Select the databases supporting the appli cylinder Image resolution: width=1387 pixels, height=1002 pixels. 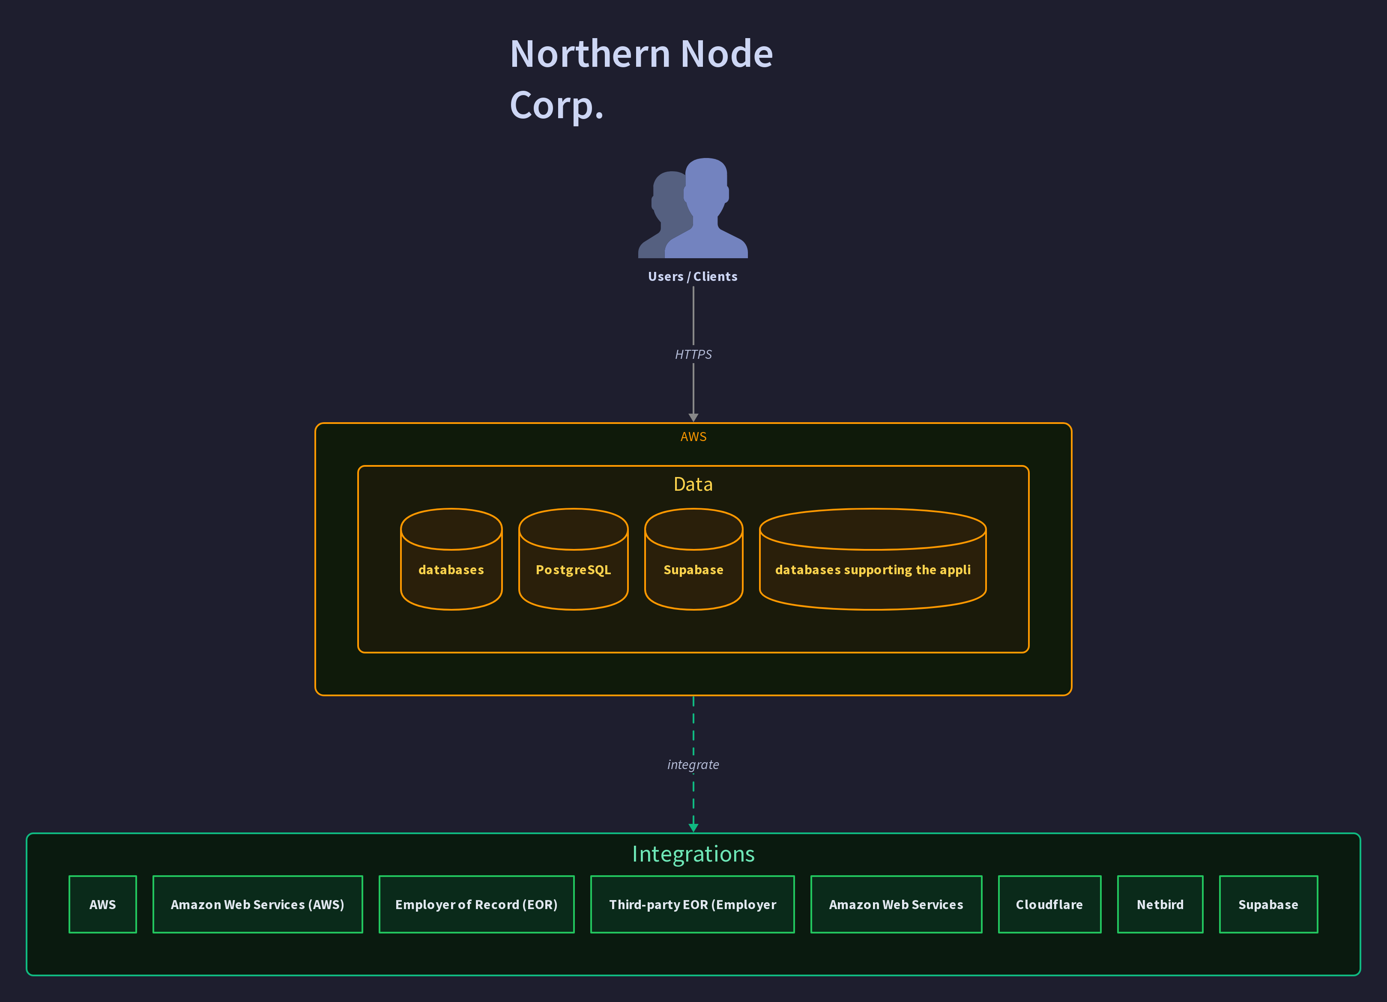(x=873, y=559)
